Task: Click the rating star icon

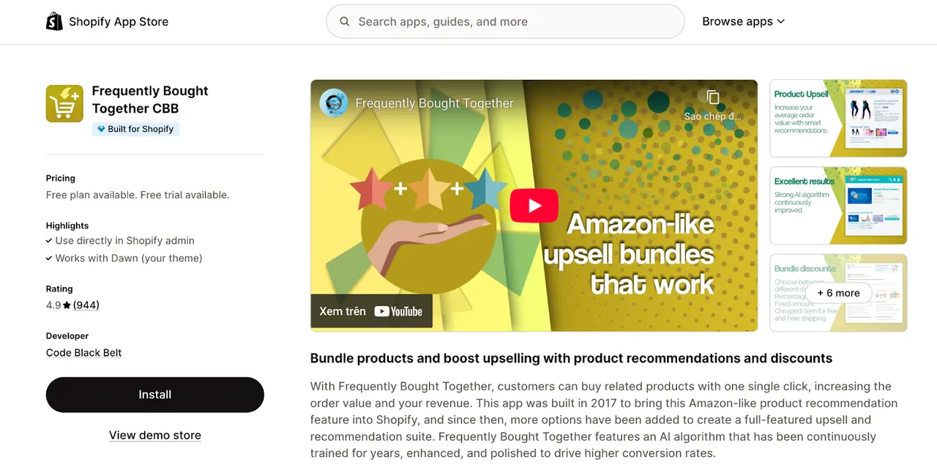Action: [x=67, y=305]
